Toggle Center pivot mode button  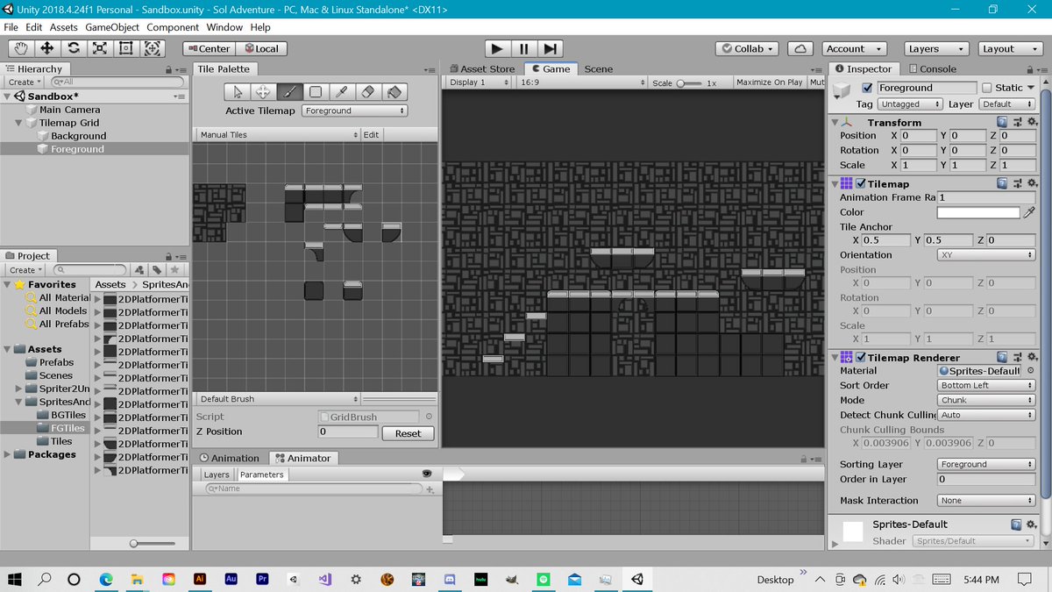tap(209, 49)
